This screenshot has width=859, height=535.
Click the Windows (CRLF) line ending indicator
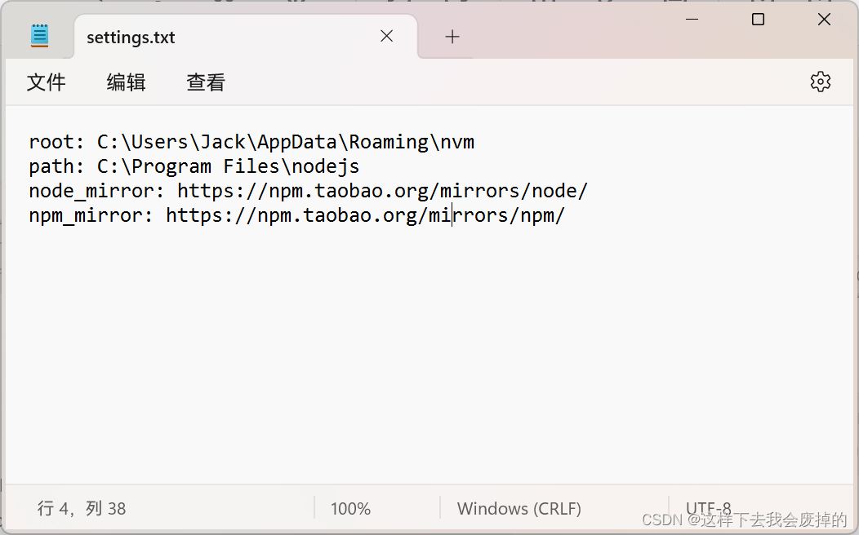[519, 509]
